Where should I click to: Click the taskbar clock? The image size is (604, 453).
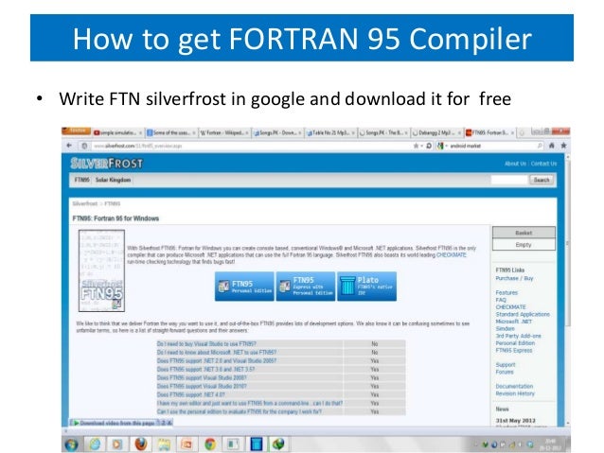tap(551, 444)
